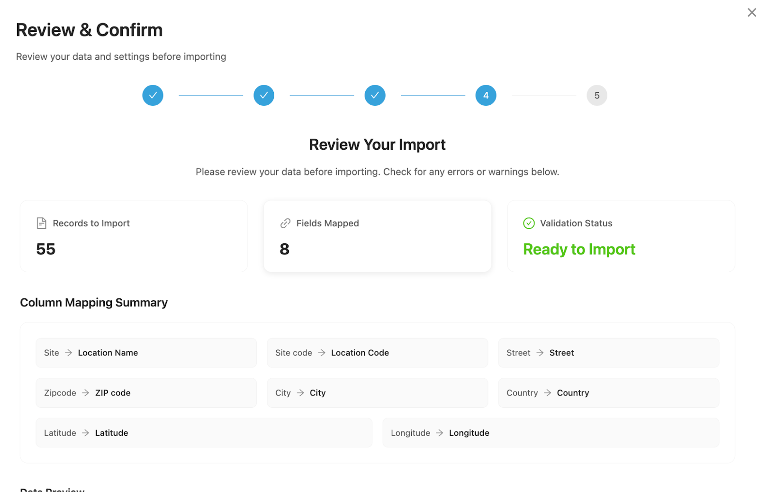Click the Site code to Location Code mapping

(x=377, y=353)
